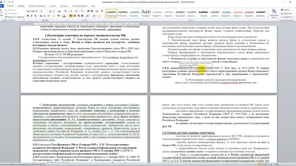This screenshot has height=166, width=296.
Task: Switch to the Вставка tab
Action: click(x=21, y=6)
